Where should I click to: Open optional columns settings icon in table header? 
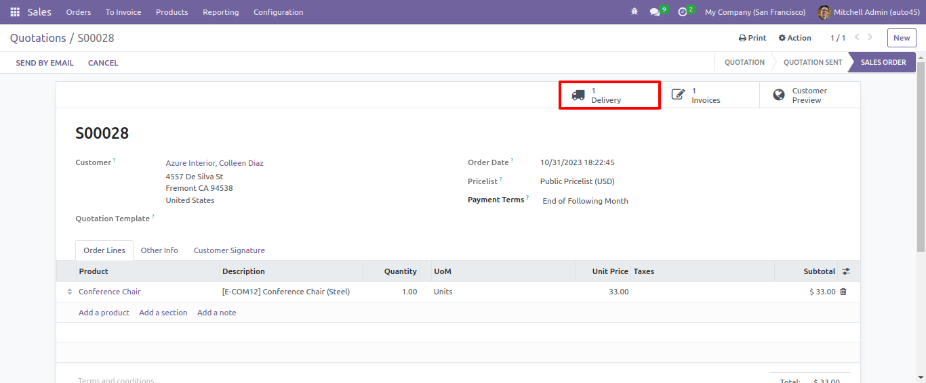click(846, 271)
